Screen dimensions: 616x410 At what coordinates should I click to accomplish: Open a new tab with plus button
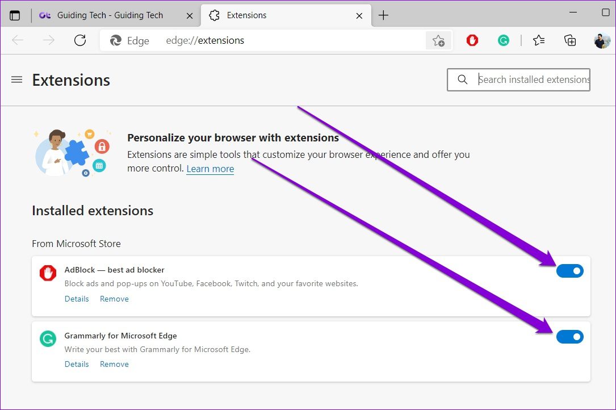tap(383, 15)
